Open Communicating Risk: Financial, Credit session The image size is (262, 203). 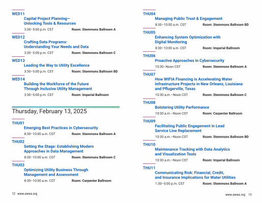195,175
